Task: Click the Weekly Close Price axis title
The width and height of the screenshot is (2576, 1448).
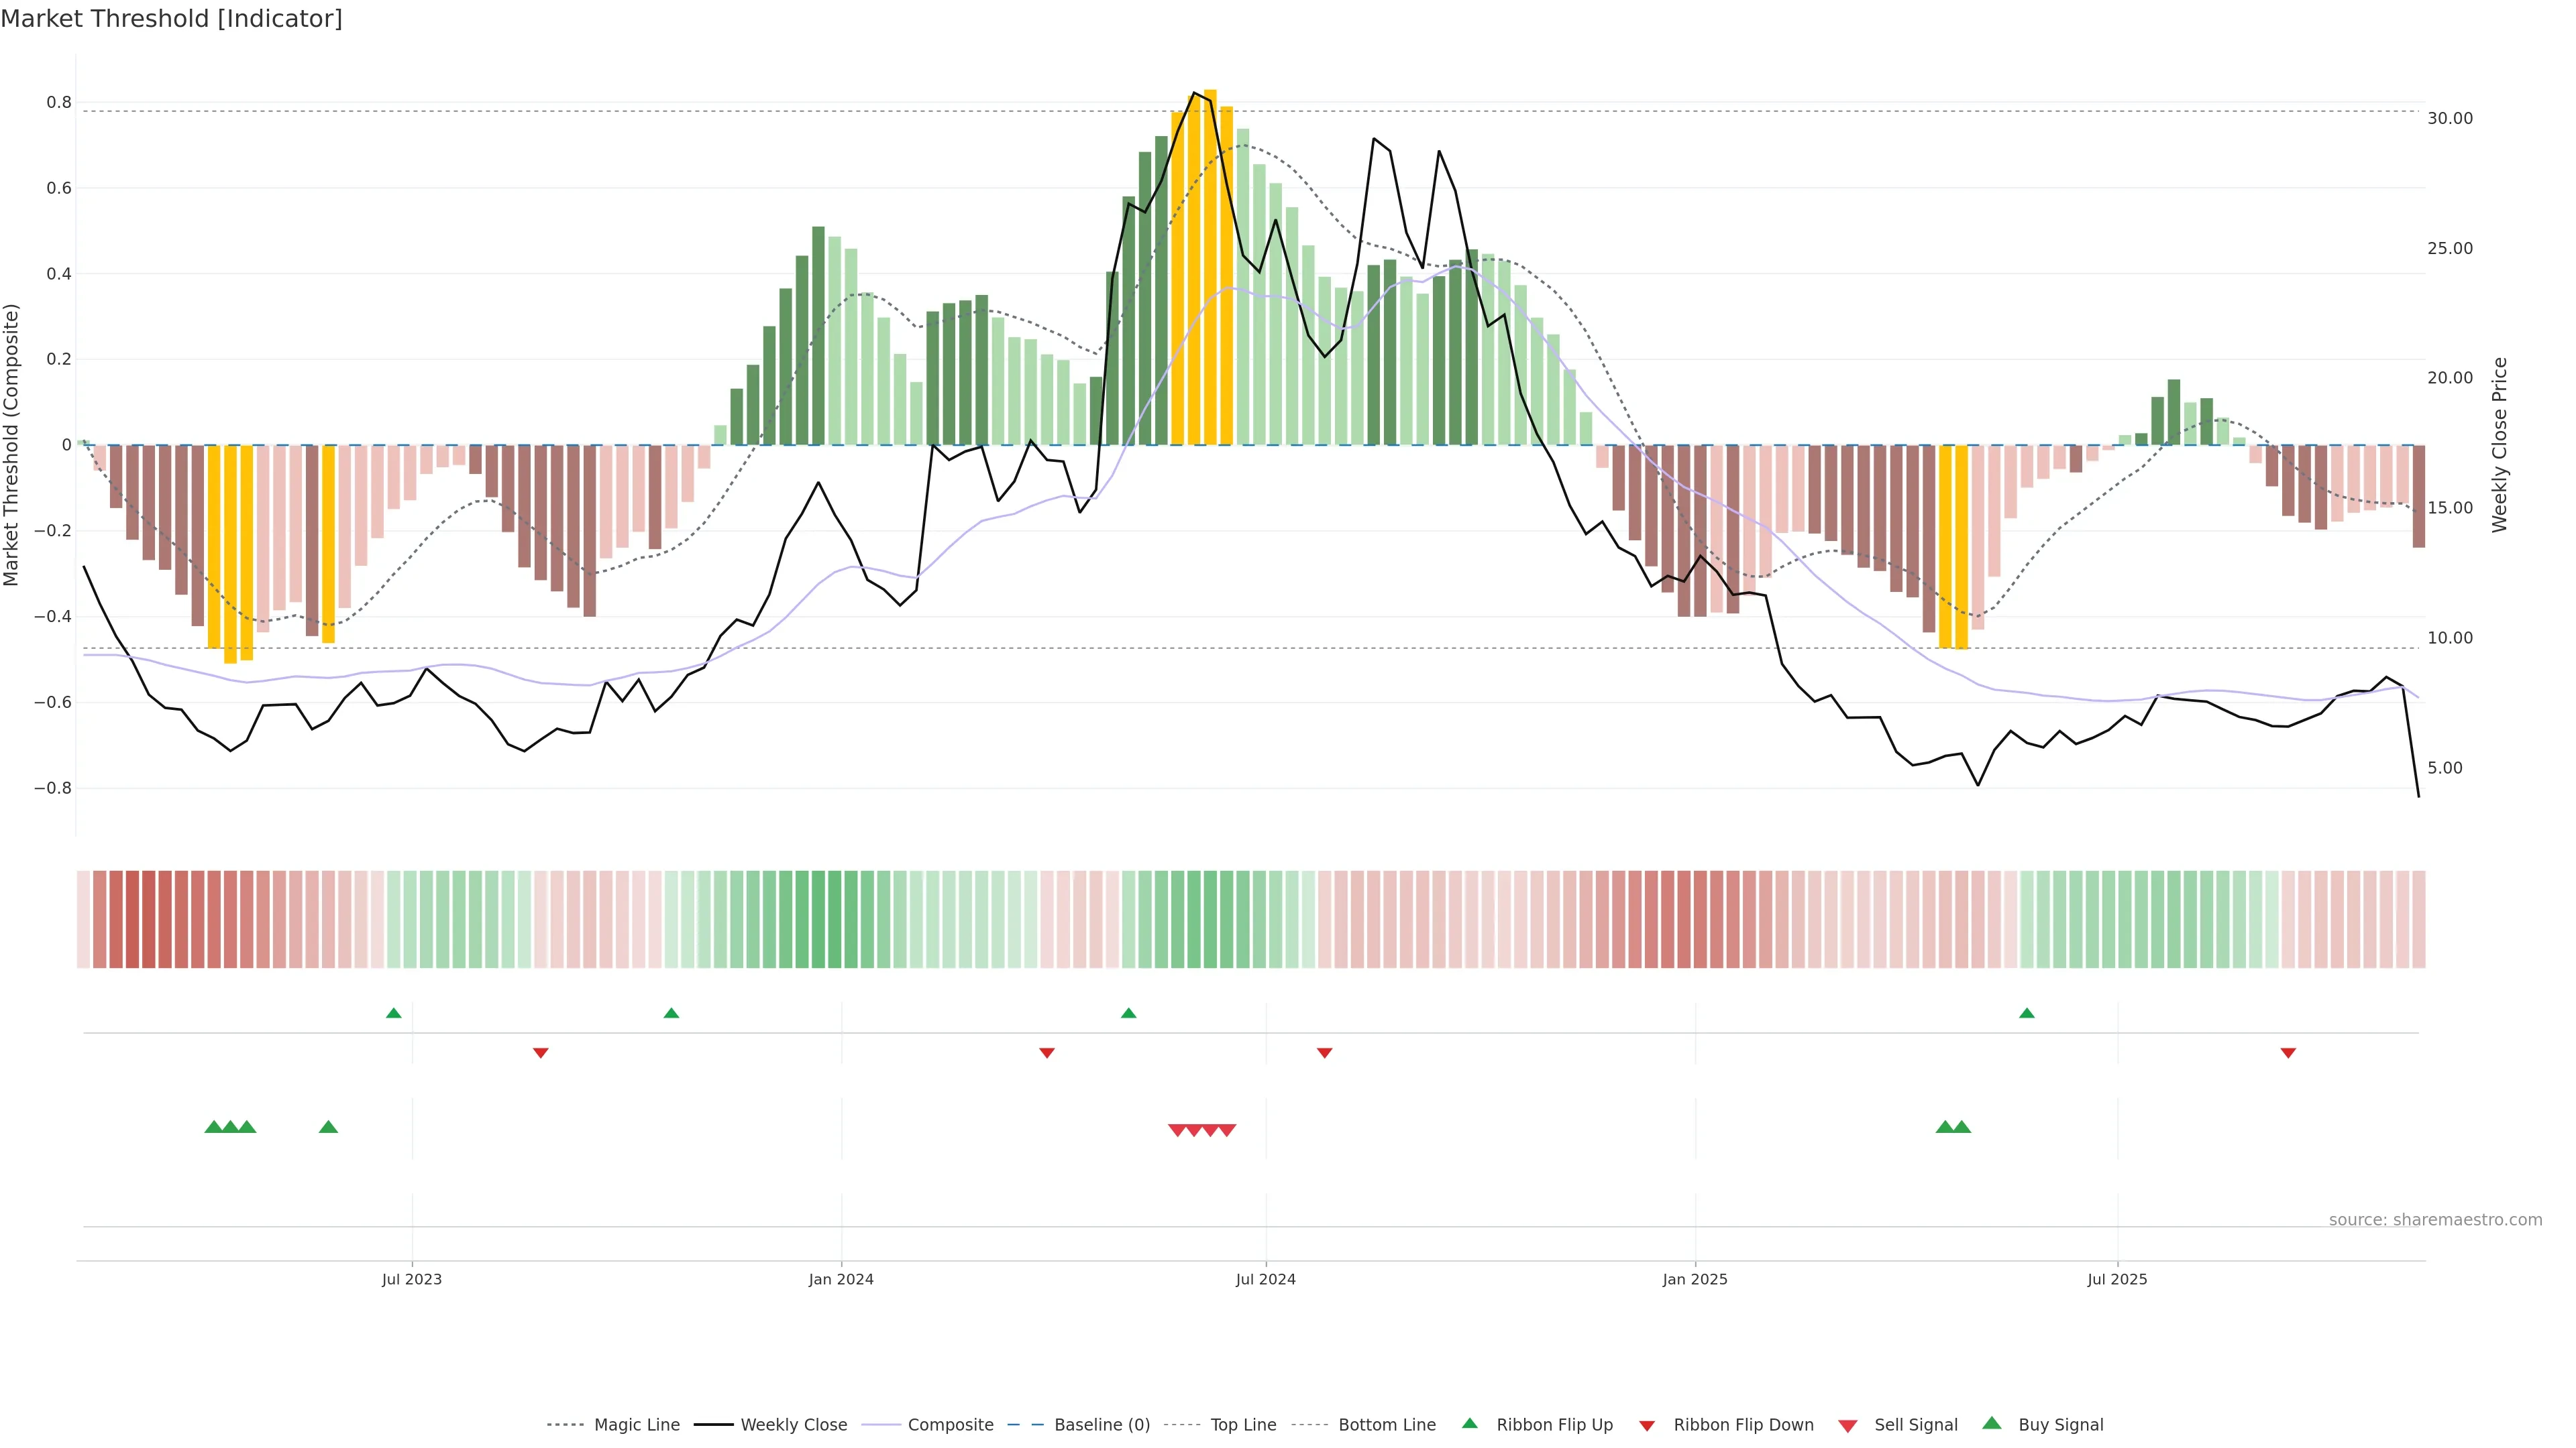Action: click(x=2500, y=444)
